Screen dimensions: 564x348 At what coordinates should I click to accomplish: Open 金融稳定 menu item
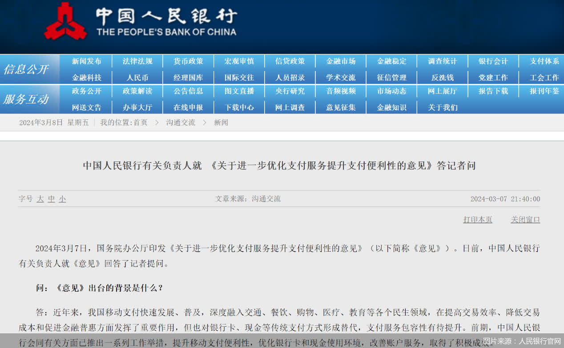pos(392,61)
